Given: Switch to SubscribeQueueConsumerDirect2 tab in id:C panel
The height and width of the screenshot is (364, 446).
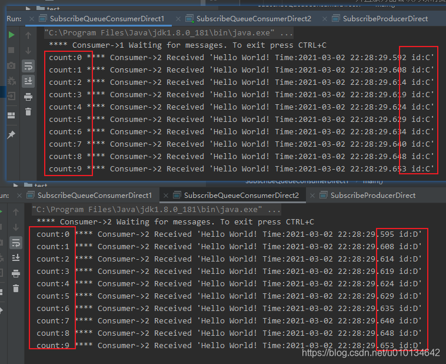Looking at the screenshot, I should coord(248,19).
